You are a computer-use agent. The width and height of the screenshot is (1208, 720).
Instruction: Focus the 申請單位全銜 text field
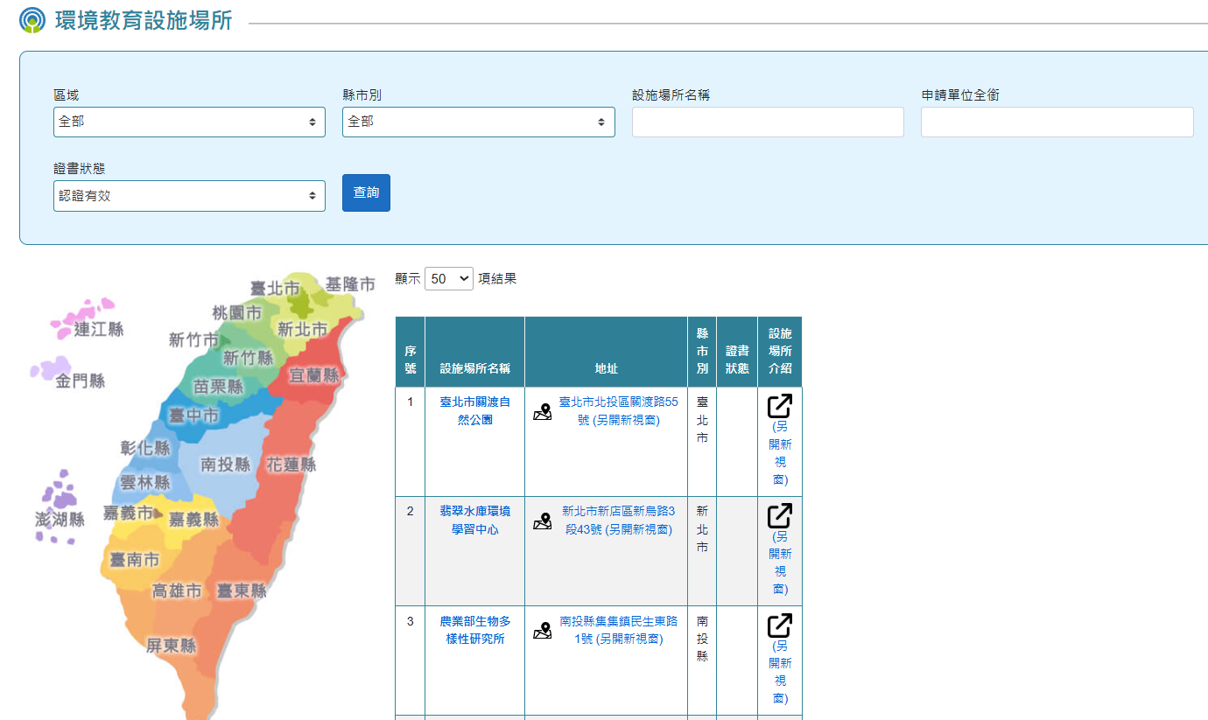pos(1057,122)
